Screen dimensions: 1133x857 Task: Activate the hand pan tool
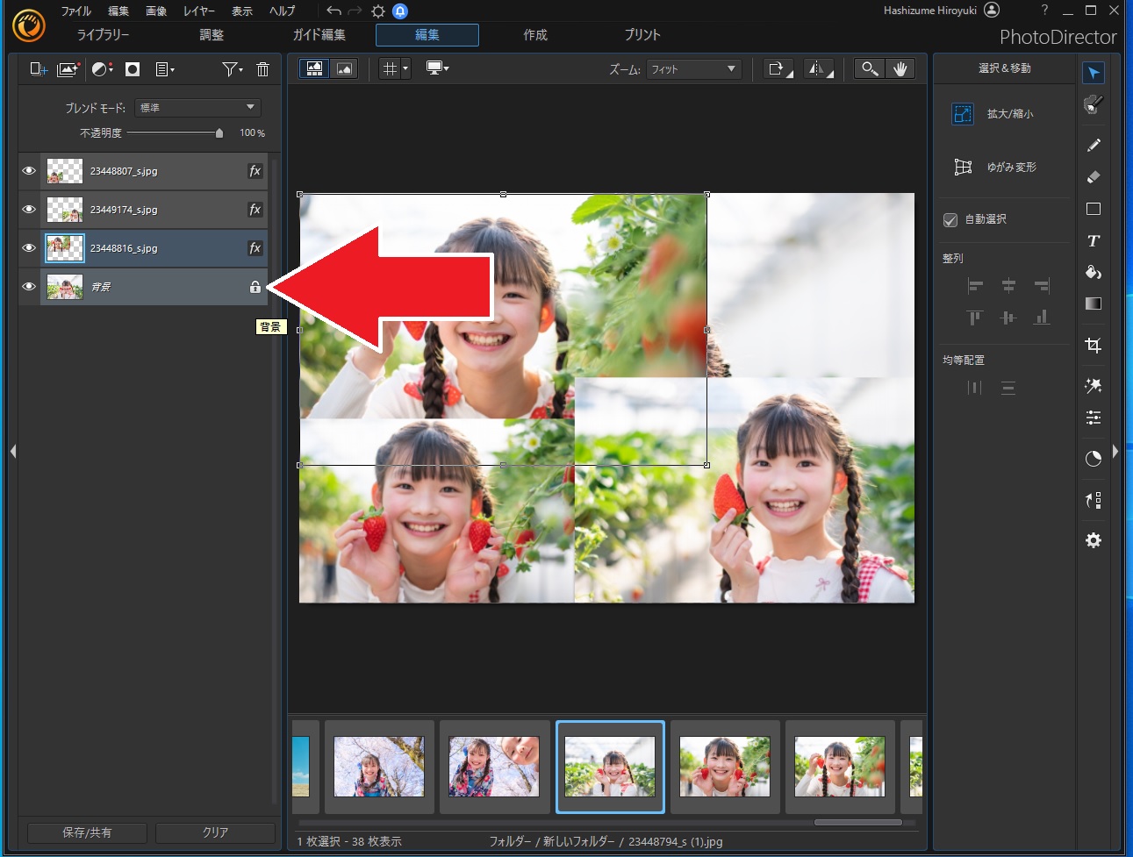[900, 69]
